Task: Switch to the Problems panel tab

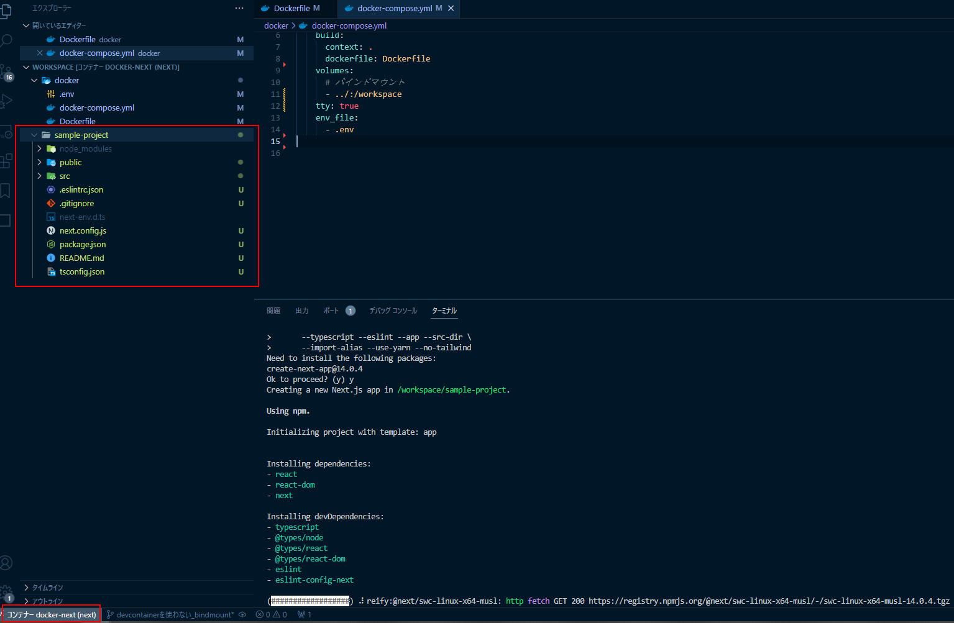Action: [x=273, y=311]
